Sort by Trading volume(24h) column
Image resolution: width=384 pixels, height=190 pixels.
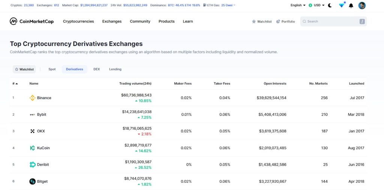pos(135,83)
